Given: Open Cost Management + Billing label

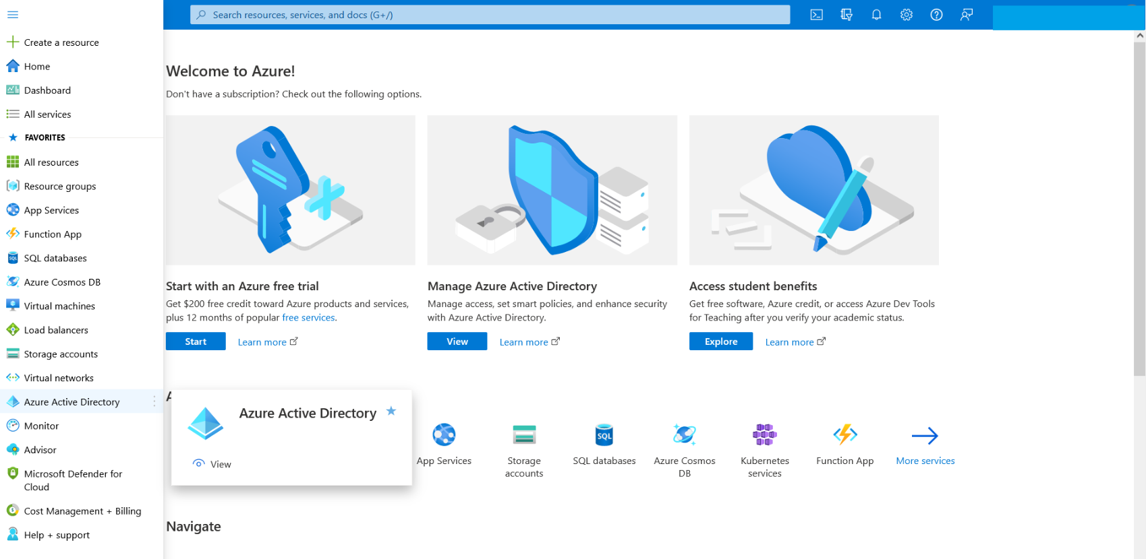Looking at the screenshot, I should point(83,511).
